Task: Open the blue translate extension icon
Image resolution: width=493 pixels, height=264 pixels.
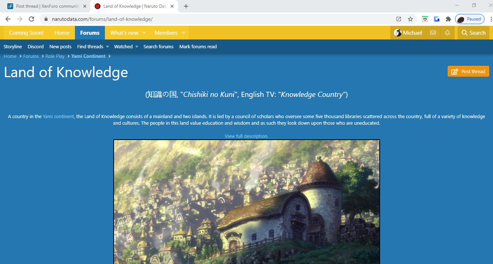Action: click(x=437, y=19)
